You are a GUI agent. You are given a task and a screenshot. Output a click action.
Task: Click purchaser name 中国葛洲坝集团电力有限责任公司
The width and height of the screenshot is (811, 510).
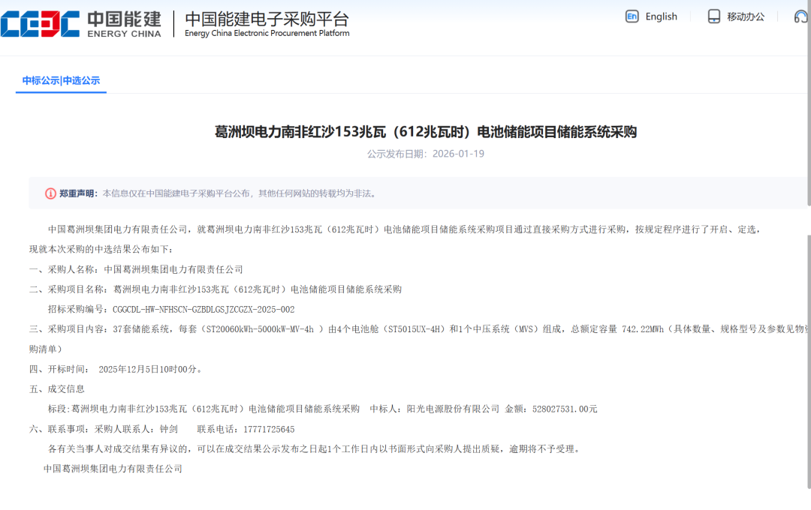[173, 268]
